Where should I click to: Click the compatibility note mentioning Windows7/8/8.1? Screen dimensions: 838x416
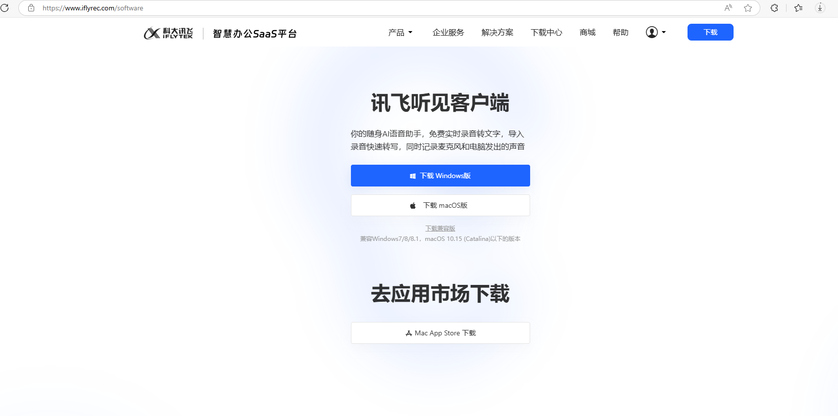tap(441, 239)
